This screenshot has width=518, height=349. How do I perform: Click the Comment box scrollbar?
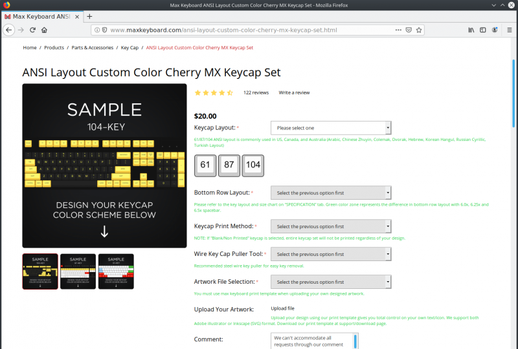pos(355,341)
